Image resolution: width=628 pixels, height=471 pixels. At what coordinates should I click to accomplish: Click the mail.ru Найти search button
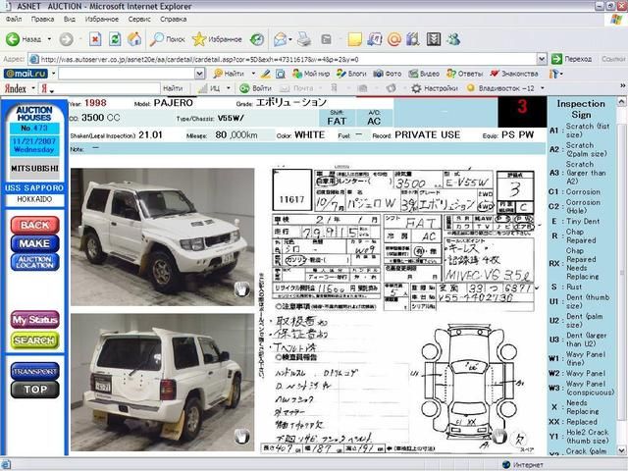tap(229, 74)
